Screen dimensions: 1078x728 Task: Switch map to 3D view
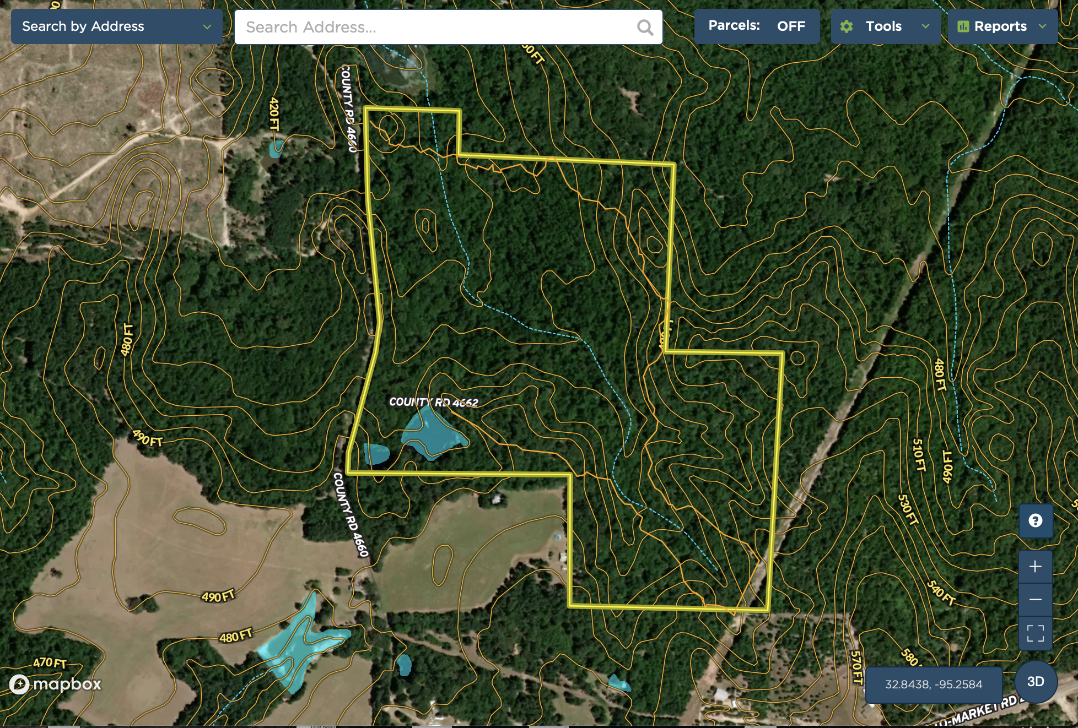pos(1036,682)
